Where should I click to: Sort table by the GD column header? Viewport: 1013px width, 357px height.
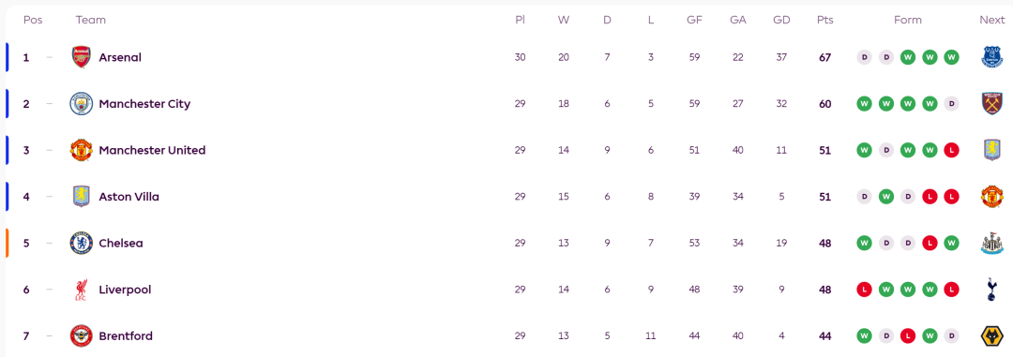(x=781, y=20)
